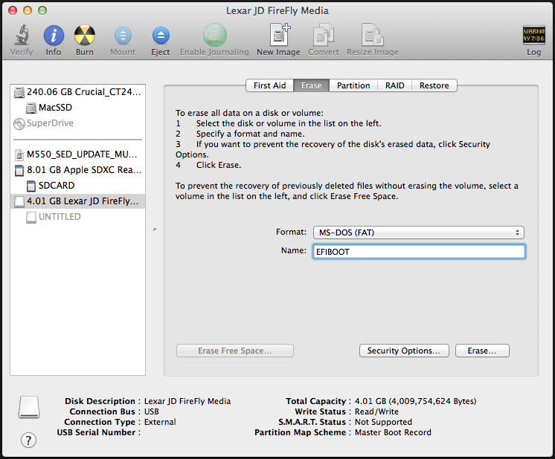This screenshot has width=555, height=459.
Task: Click the Read/Write status value
Action: pos(376,411)
